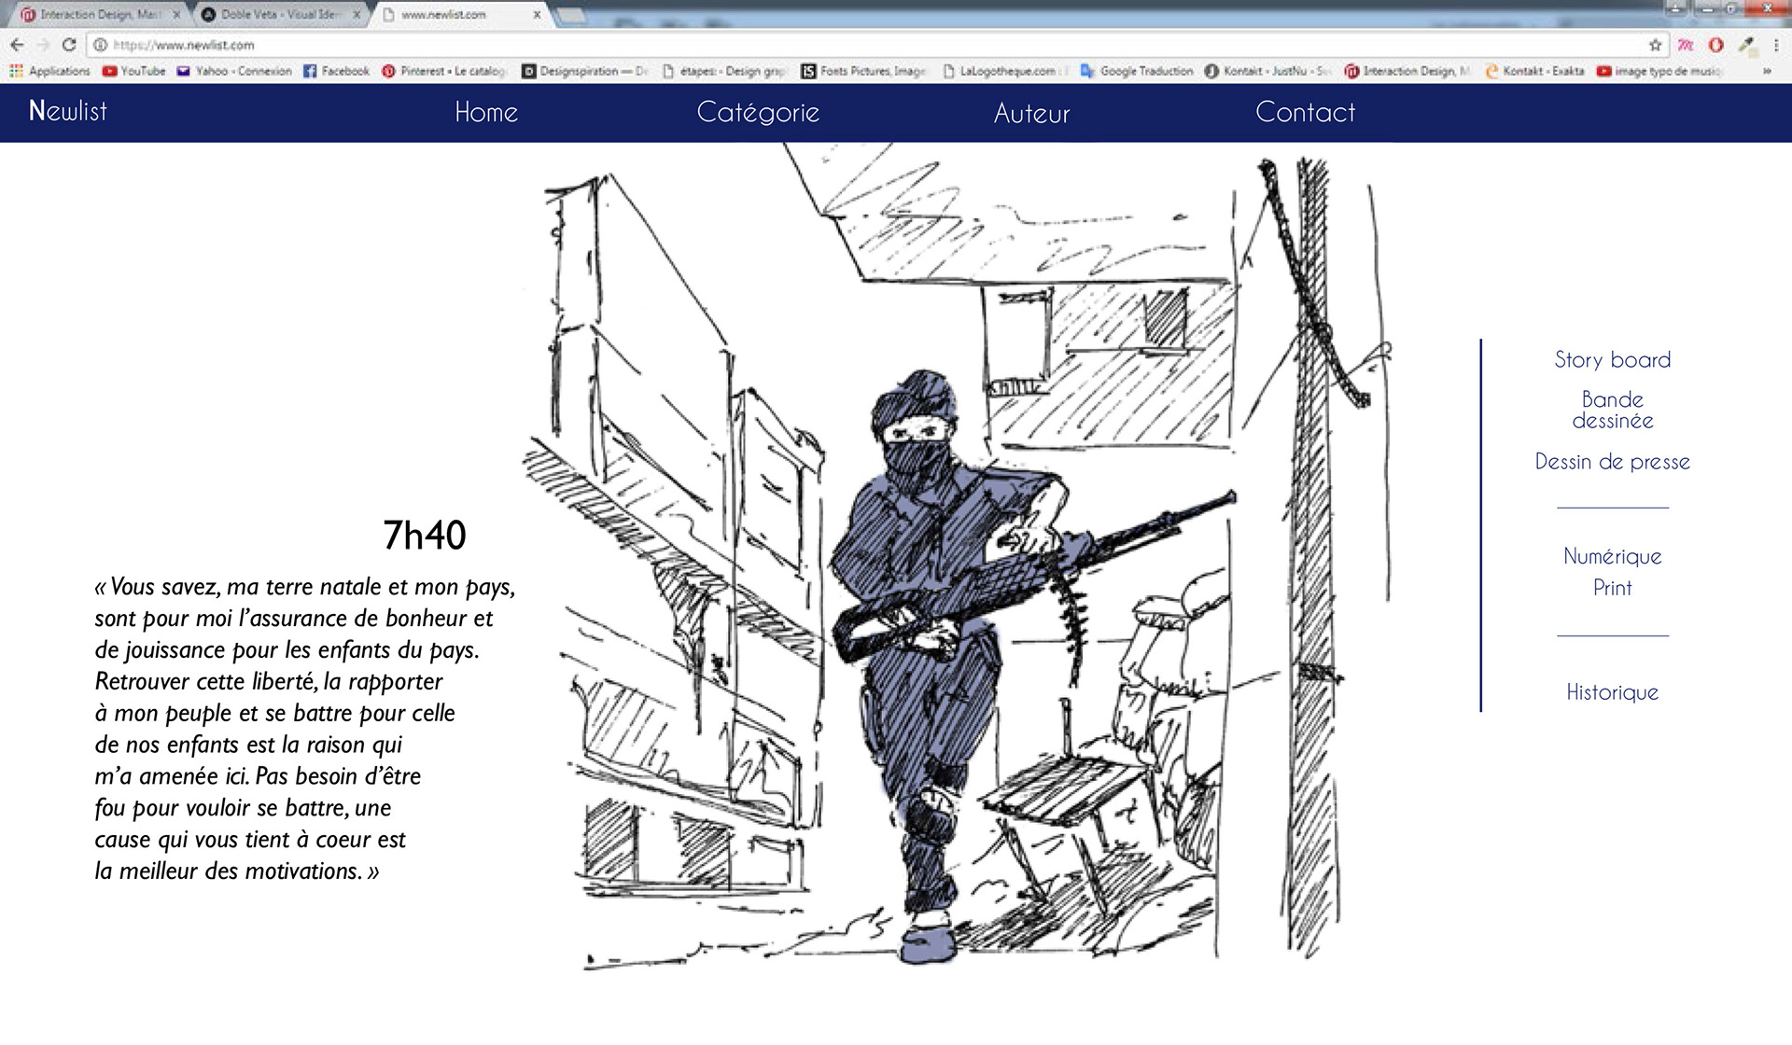
Task: Open Chrome three-dot menu
Action: tap(1776, 45)
